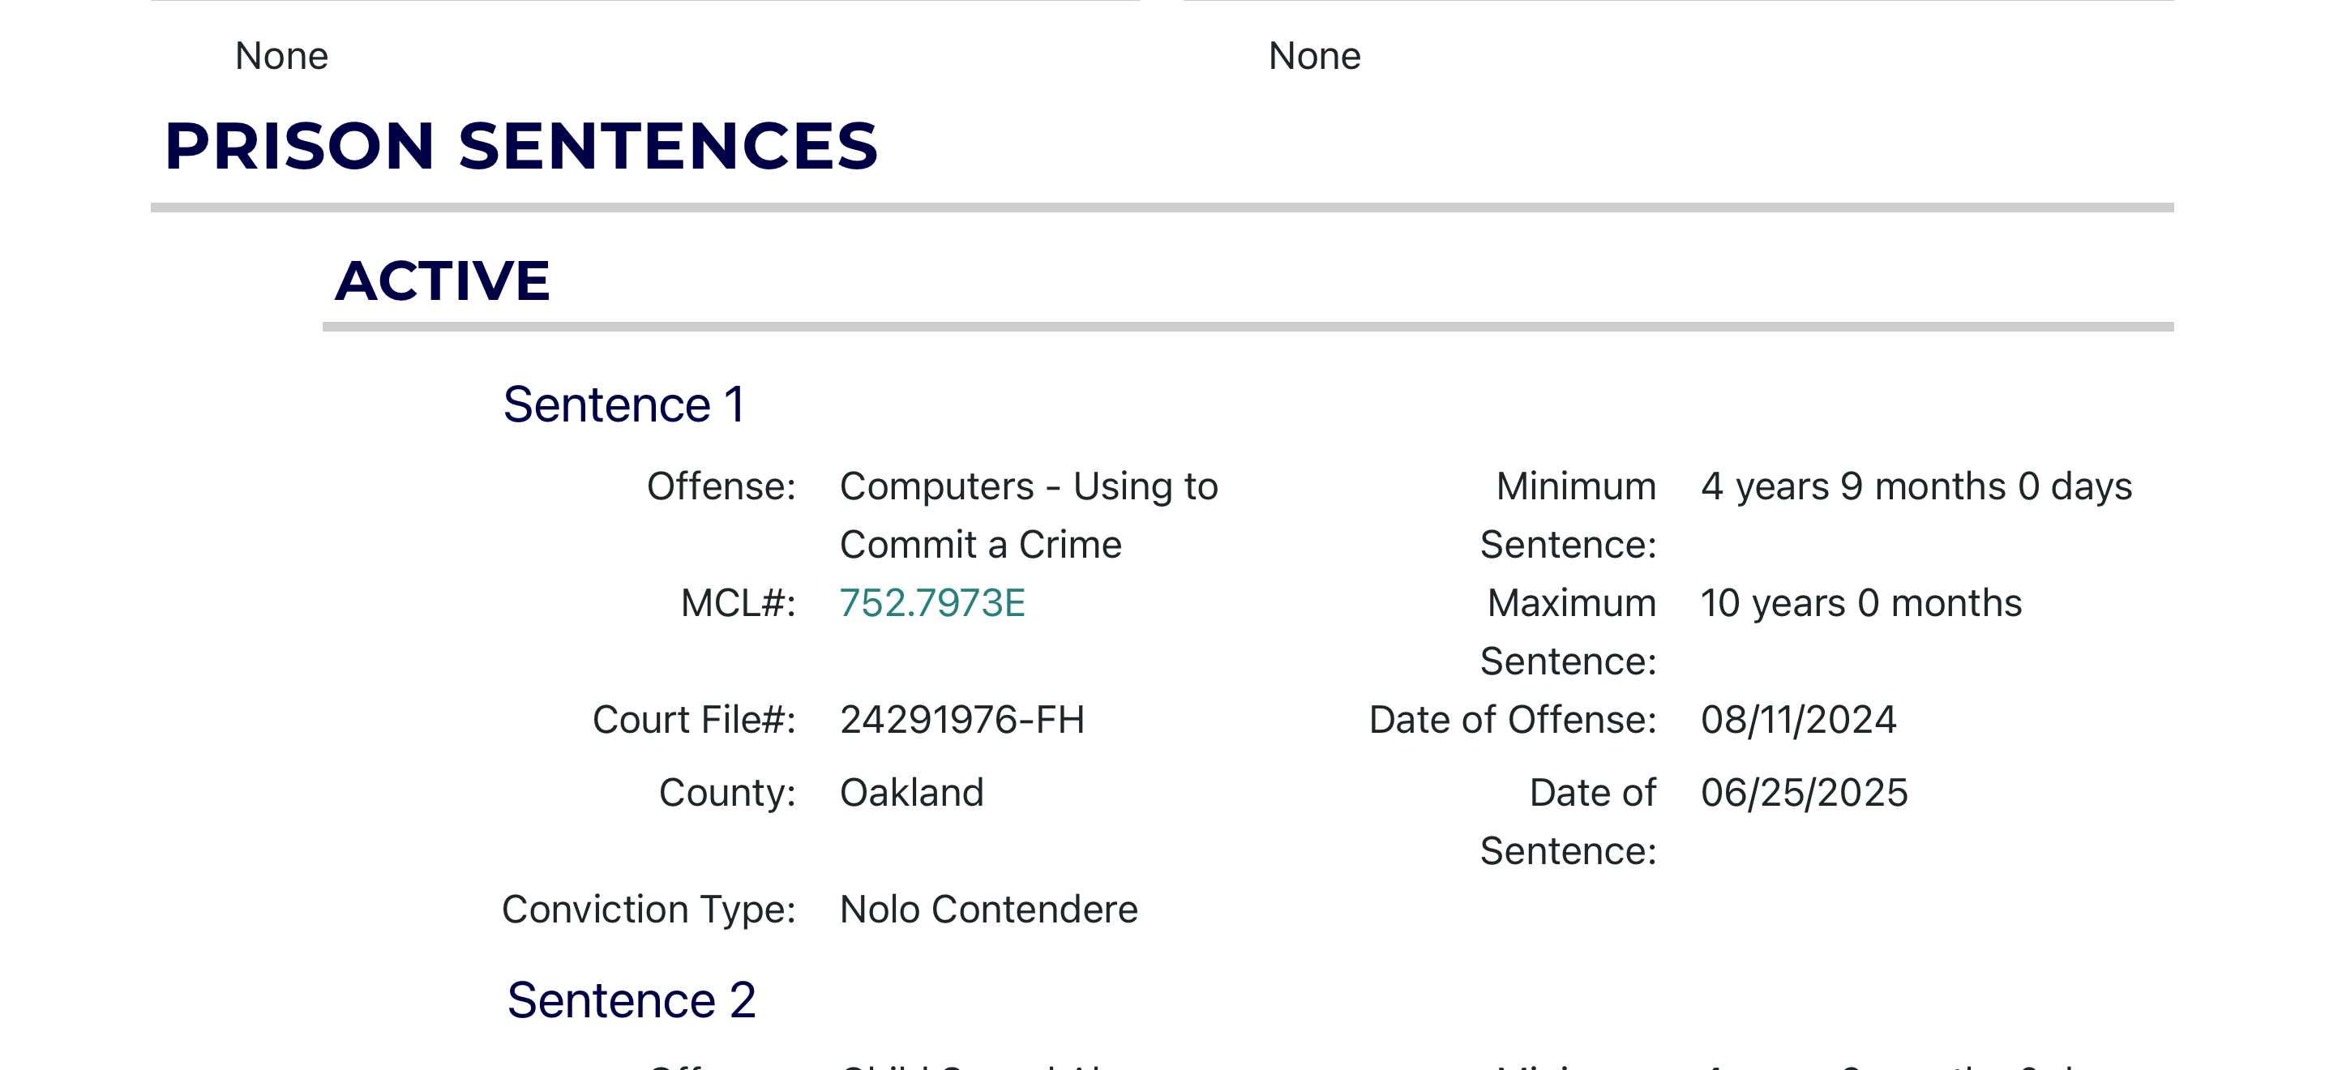Click the "Date of Offense:" label
This screenshot has height=1070, width=2325.
[x=1513, y=720]
